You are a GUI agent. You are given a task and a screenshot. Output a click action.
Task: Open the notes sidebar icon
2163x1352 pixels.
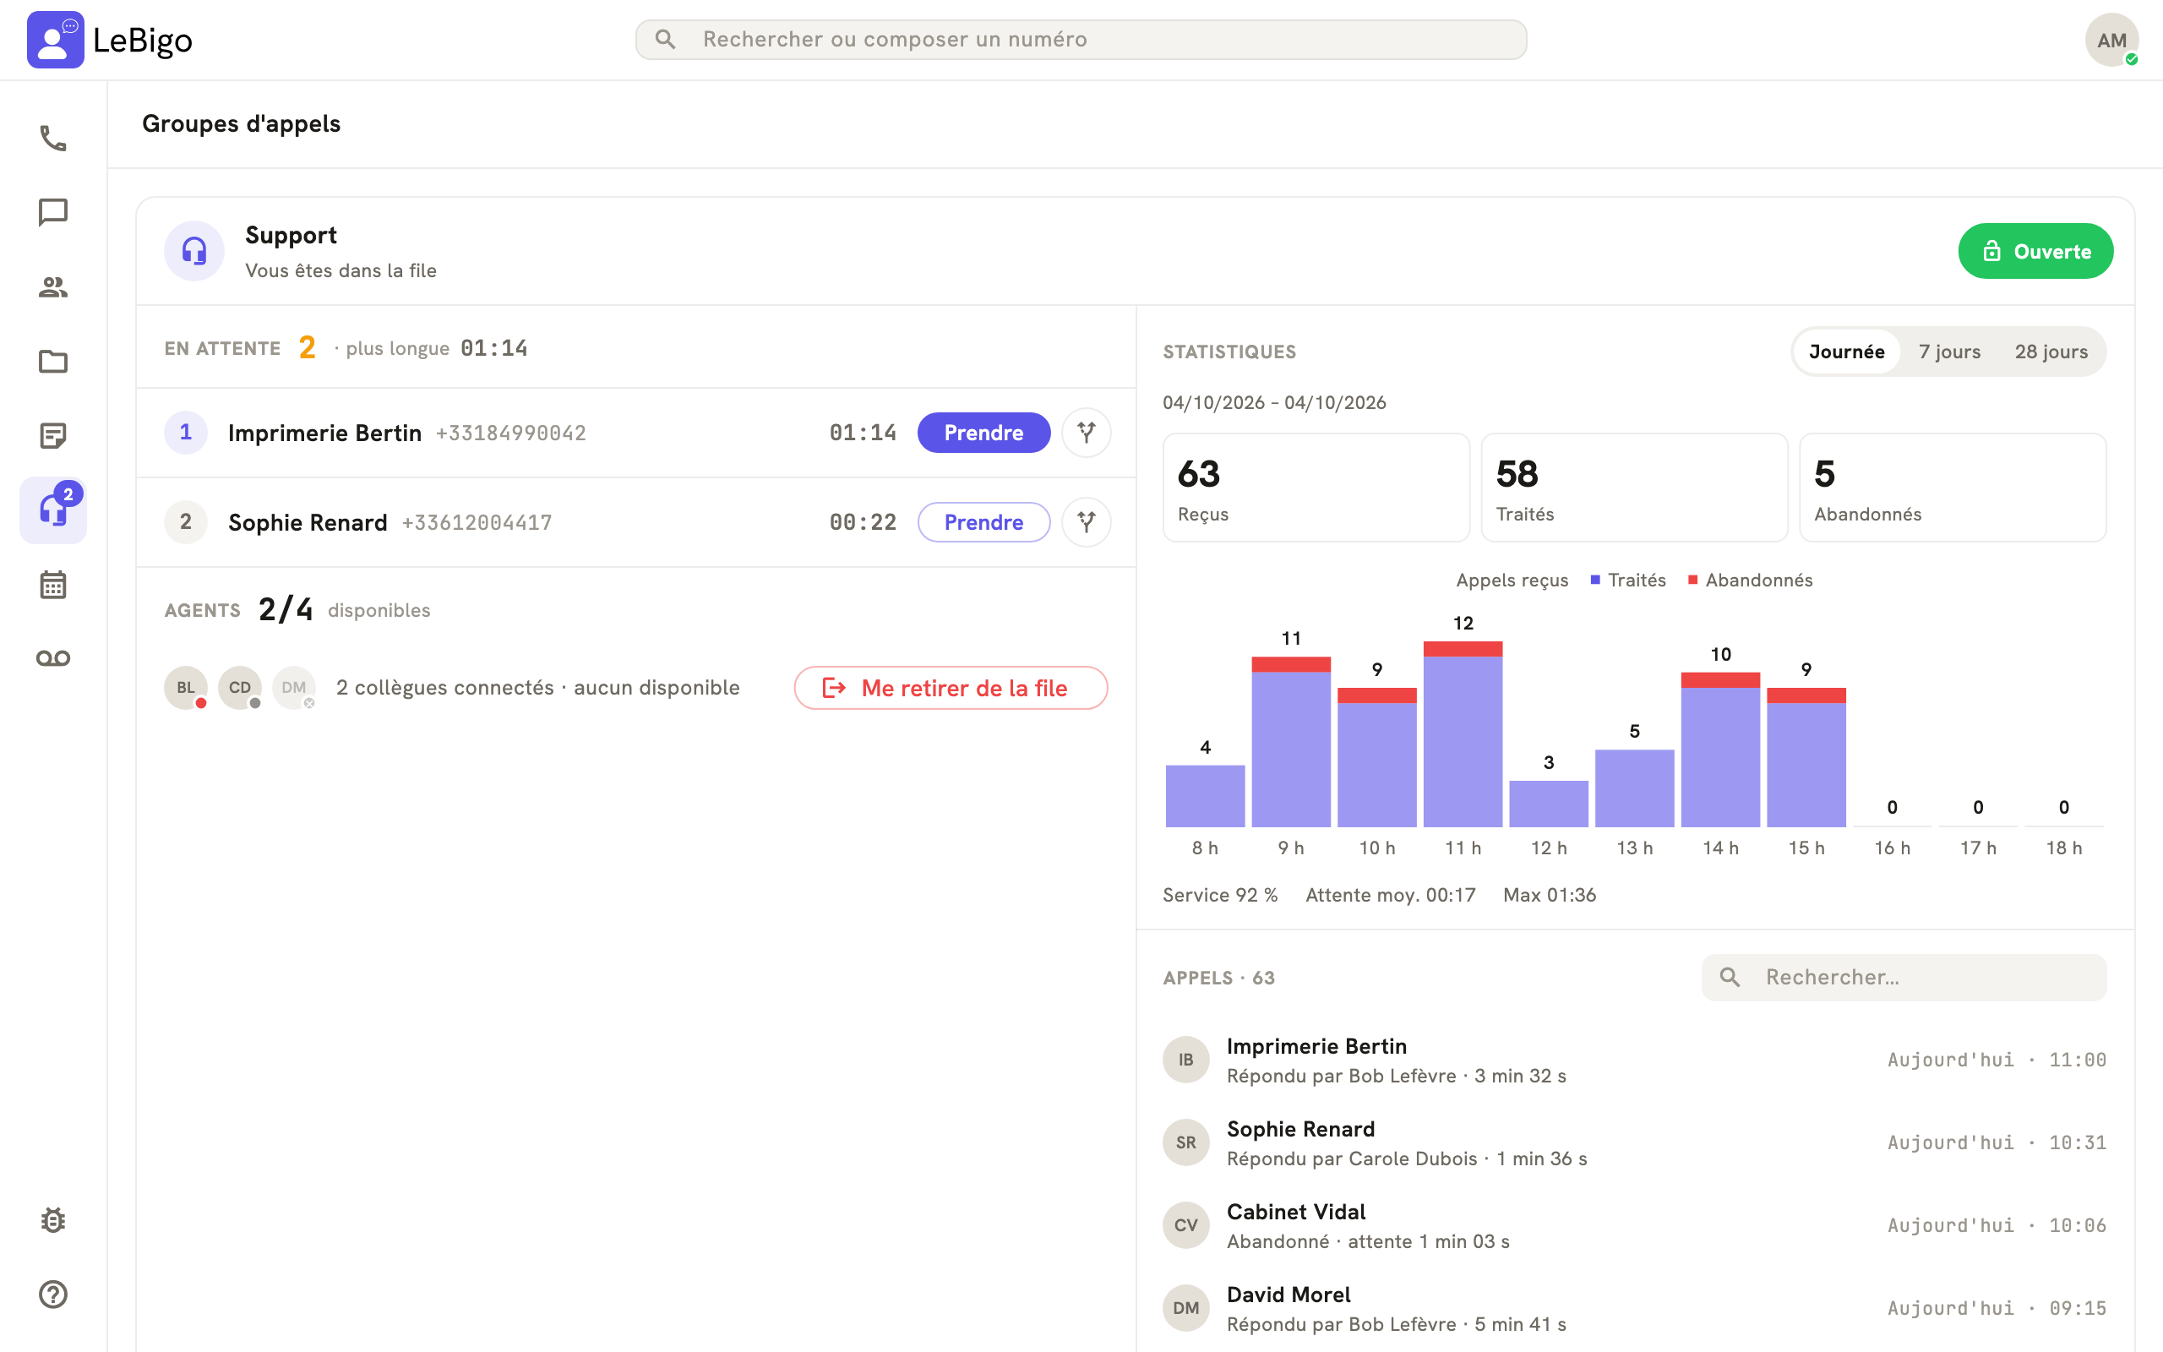coord(52,435)
